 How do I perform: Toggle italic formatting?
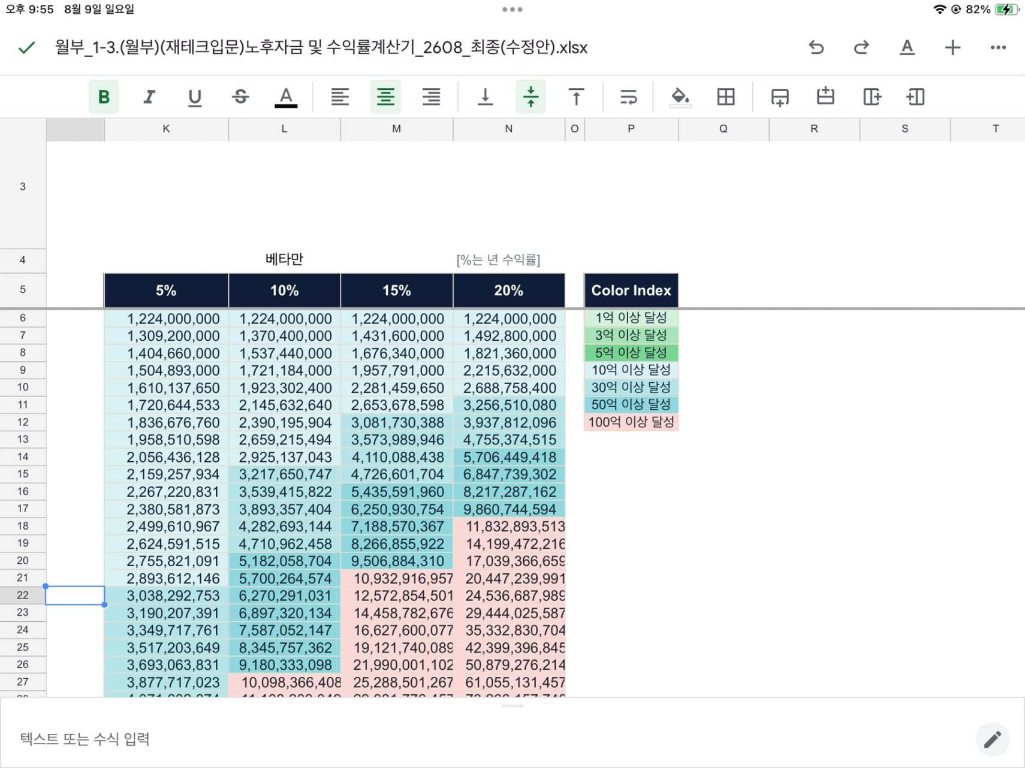click(x=149, y=96)
